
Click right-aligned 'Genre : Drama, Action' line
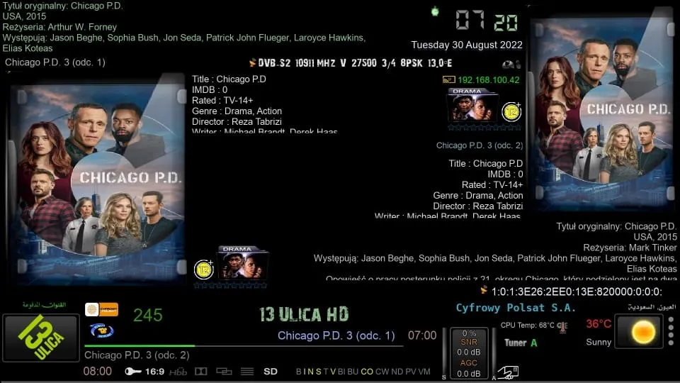478,196
